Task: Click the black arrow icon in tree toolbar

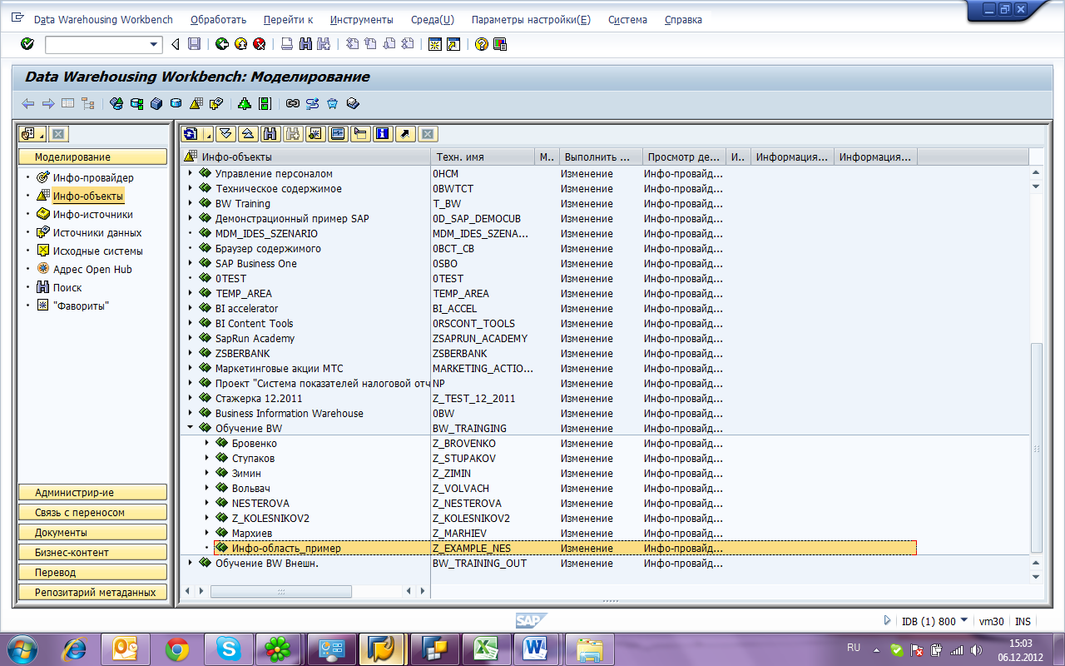Action: point(405,134)
